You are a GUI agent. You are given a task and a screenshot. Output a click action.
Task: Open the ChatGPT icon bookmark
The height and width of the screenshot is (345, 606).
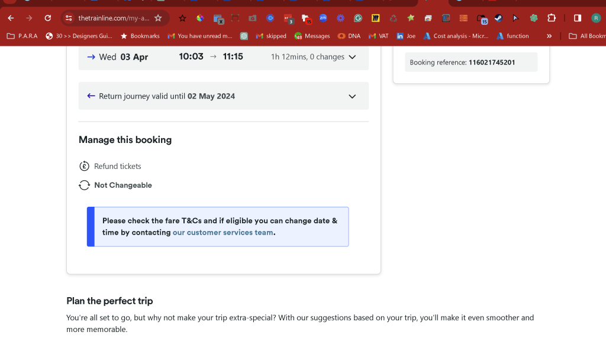[244, 36]
